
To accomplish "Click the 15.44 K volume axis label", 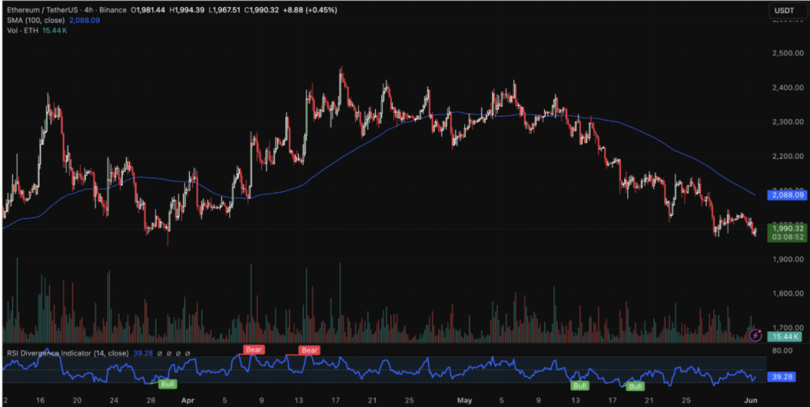I will pyautogui.click(x=784, y=337).
